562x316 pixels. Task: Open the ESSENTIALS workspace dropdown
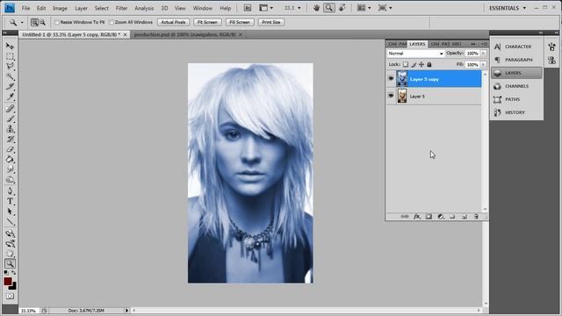point(508,8)
